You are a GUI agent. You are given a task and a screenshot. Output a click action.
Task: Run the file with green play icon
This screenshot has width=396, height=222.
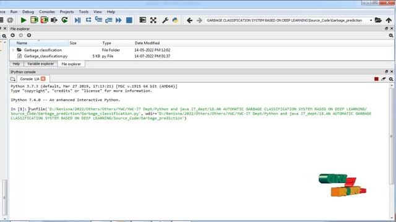[x=24, y=20]
